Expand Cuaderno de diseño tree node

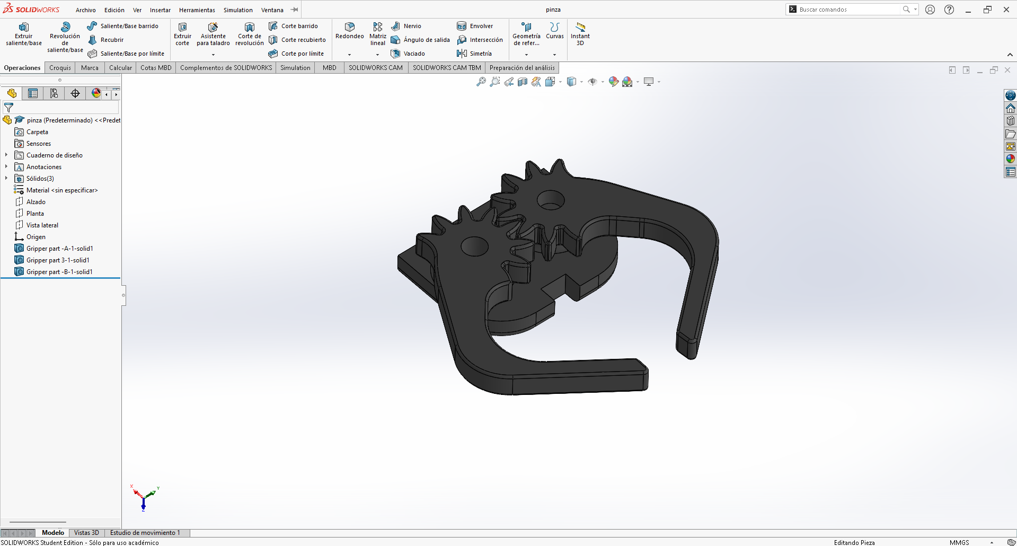pos(6,155)
